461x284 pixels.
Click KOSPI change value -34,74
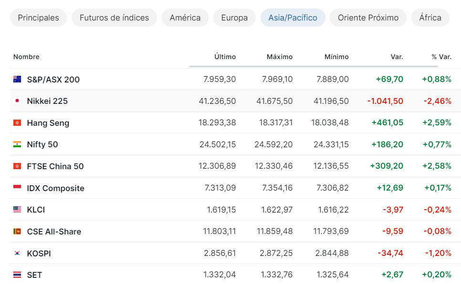[x=390, y=253]
